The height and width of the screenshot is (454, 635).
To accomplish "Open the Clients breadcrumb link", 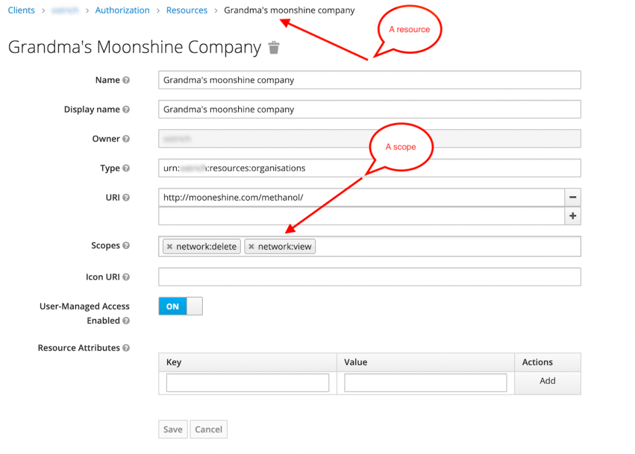I will click(x=21, y=11).
